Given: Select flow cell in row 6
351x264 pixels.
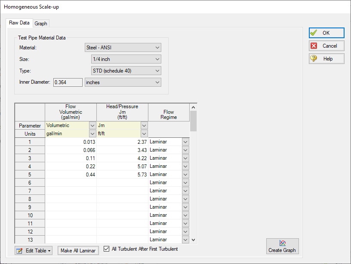Looking at the screenshot, I should (71, 182).
